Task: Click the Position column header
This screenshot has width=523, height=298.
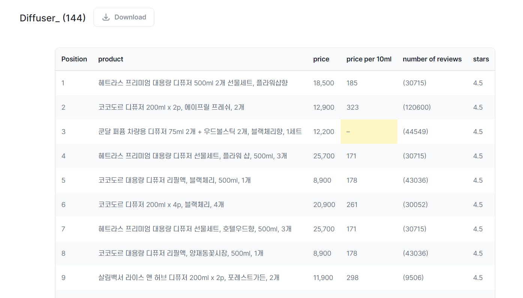Action: pyautogui.click(x=74, y=59)
